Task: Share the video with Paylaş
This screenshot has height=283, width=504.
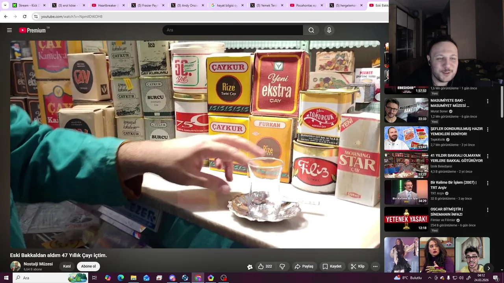Action: point(304,266)
